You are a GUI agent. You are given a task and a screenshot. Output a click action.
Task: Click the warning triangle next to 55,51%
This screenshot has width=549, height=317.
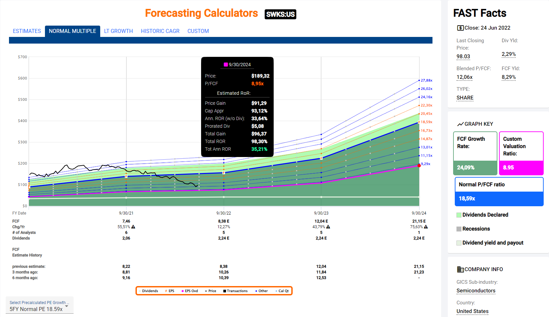coord(133,227)
